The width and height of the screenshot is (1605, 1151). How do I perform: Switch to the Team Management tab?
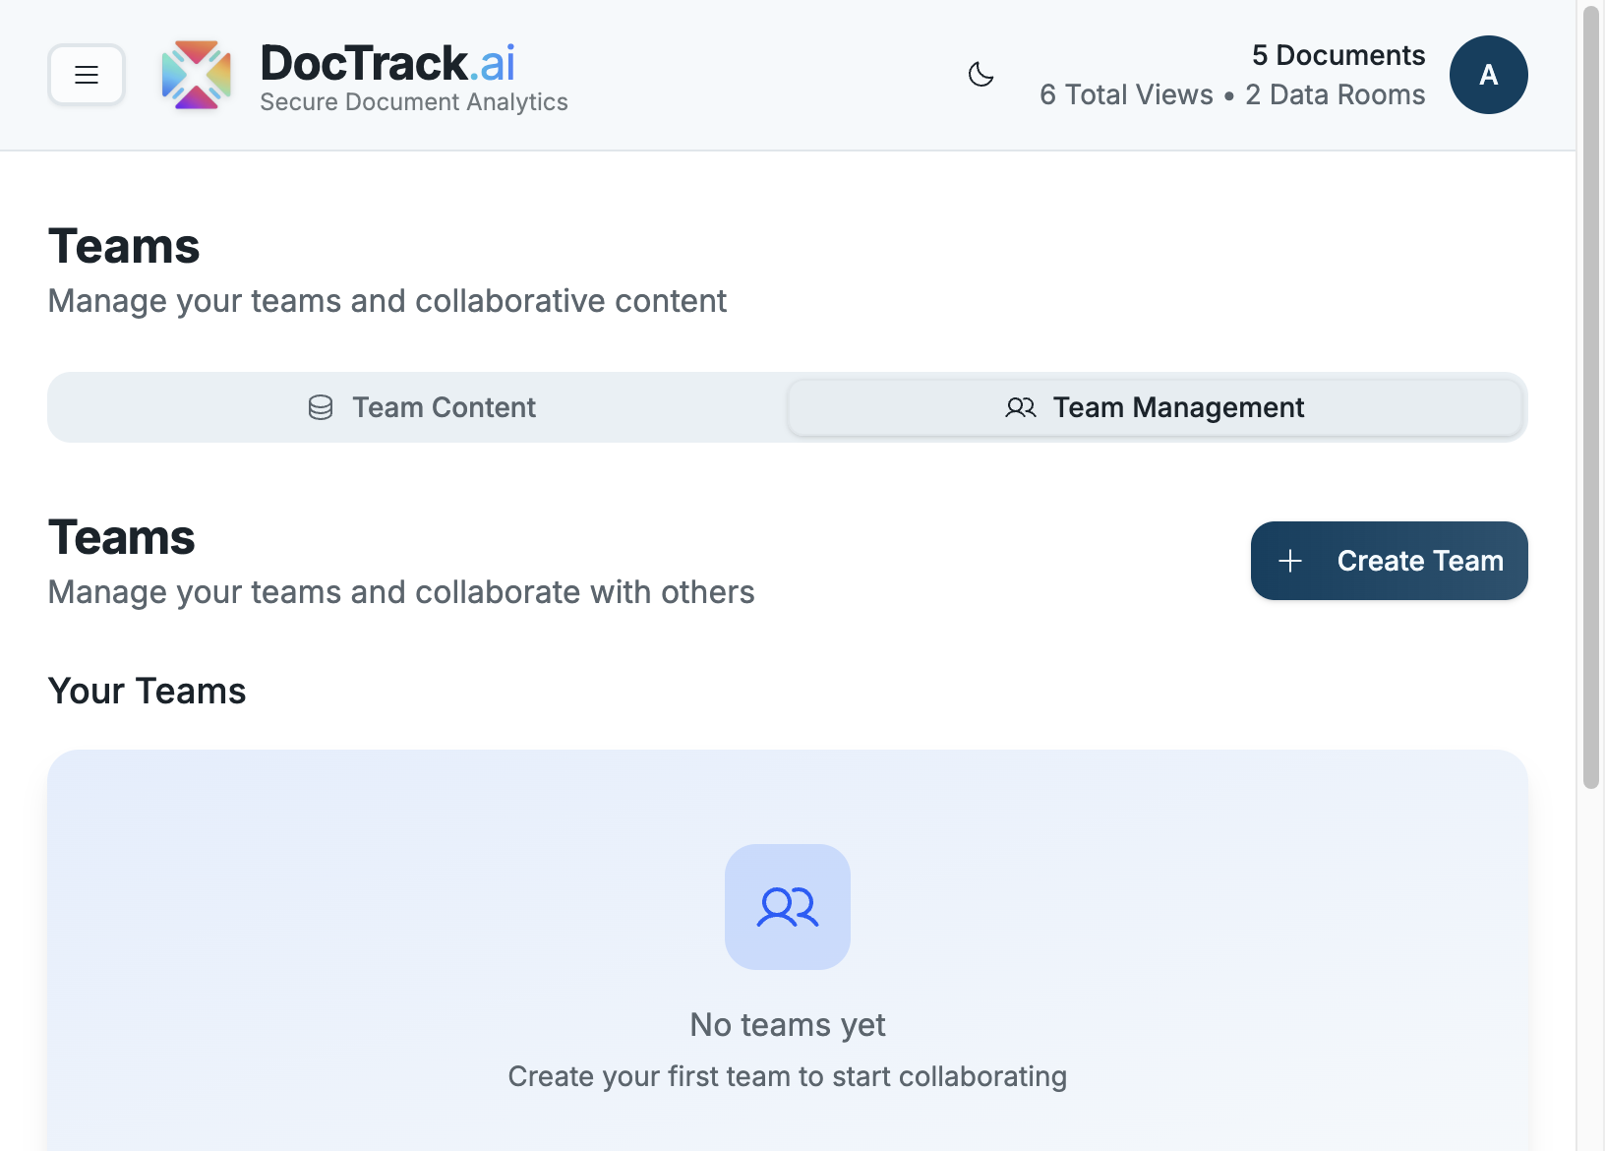pyautogui.click(x=1155, y=407)
